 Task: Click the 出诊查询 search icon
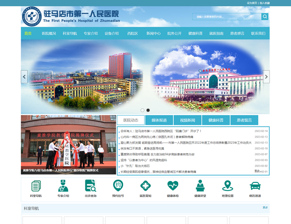90,186
